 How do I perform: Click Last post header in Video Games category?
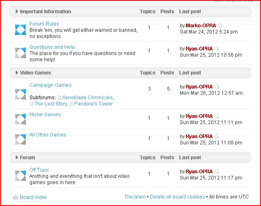(x=190, y=73)
